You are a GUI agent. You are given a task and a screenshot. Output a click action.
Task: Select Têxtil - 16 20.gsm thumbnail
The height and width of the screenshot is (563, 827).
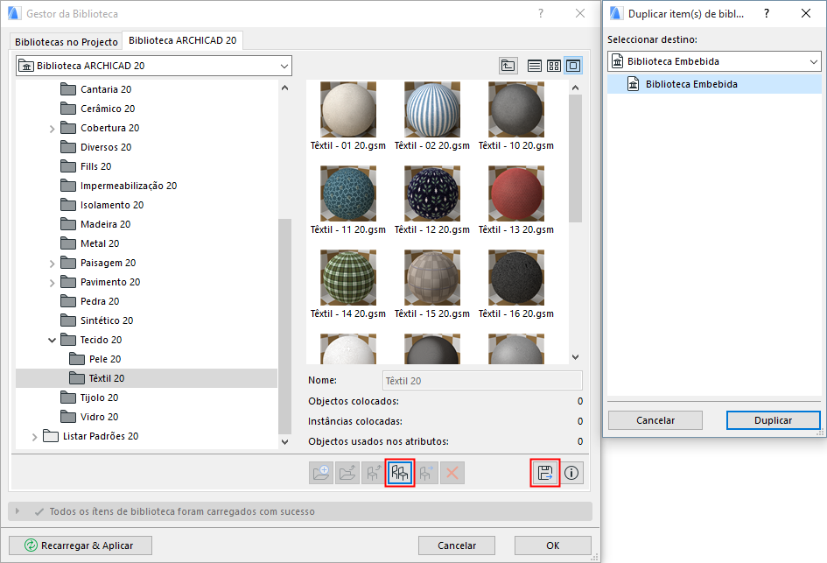[x=515, y=278]
